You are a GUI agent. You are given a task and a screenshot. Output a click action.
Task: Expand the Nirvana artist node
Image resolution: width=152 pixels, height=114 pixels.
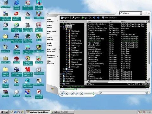[x=66, y=36]
